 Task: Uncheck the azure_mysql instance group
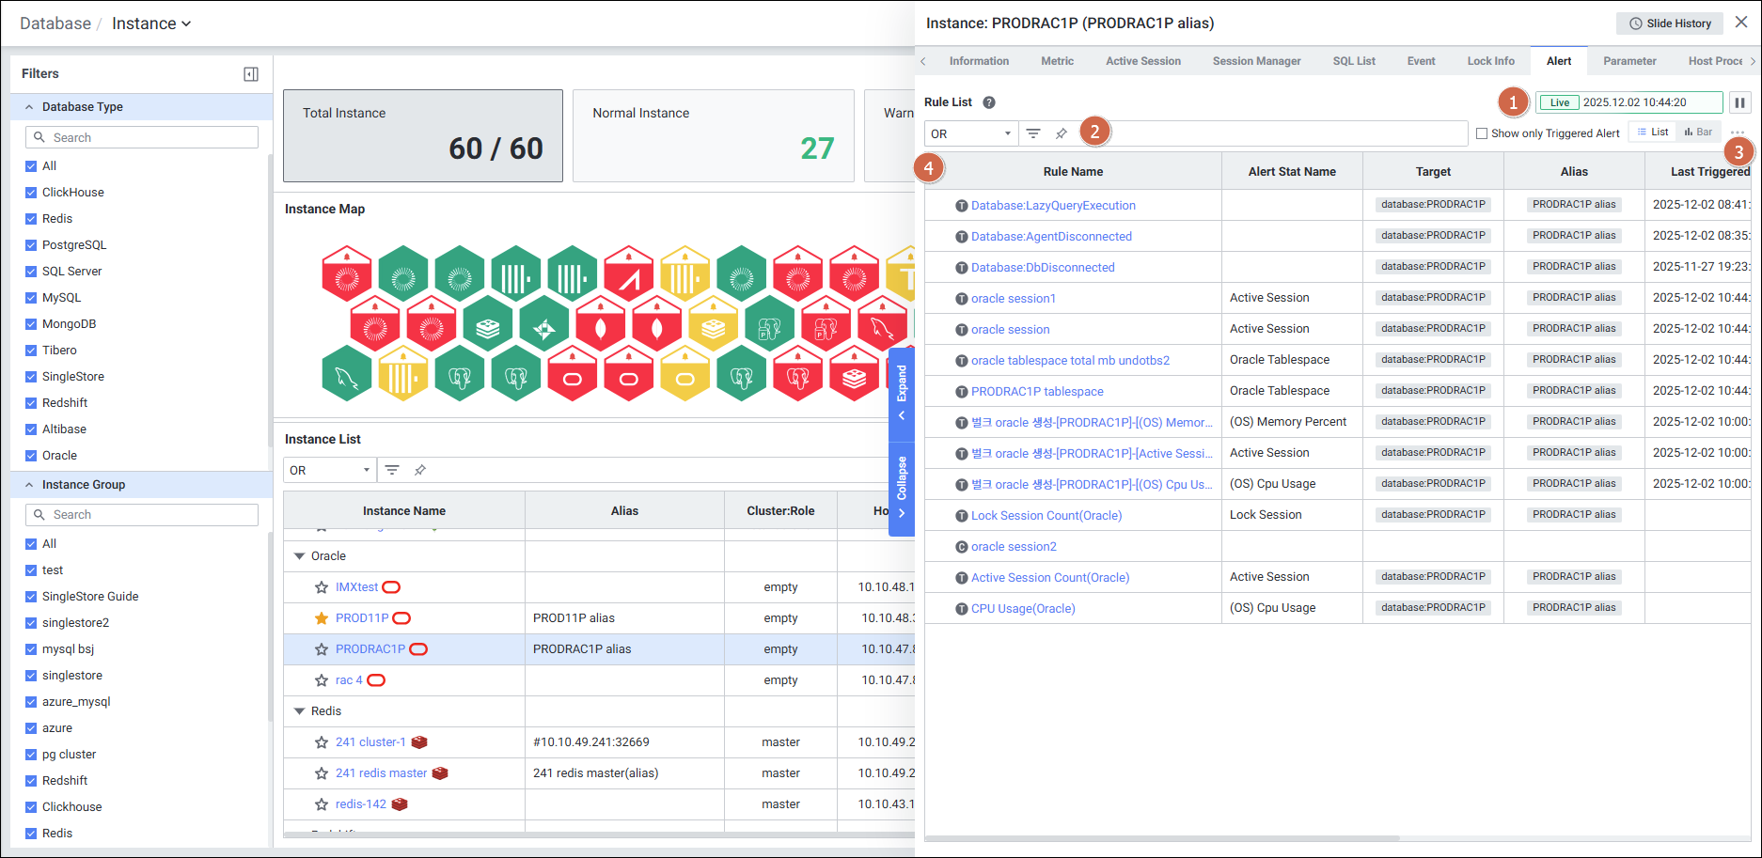(31, 702)
